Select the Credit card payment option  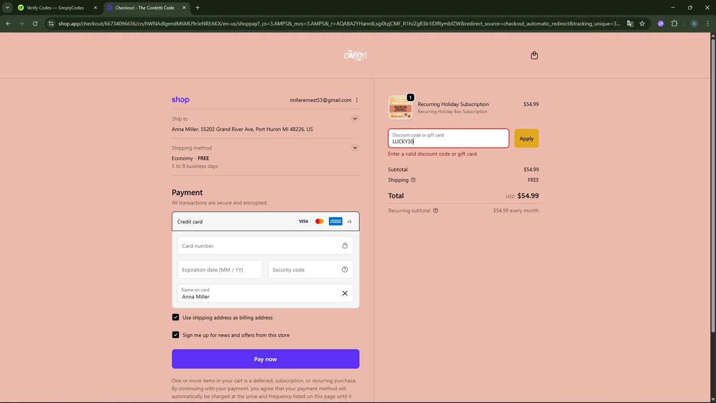[x=265, y=222]
